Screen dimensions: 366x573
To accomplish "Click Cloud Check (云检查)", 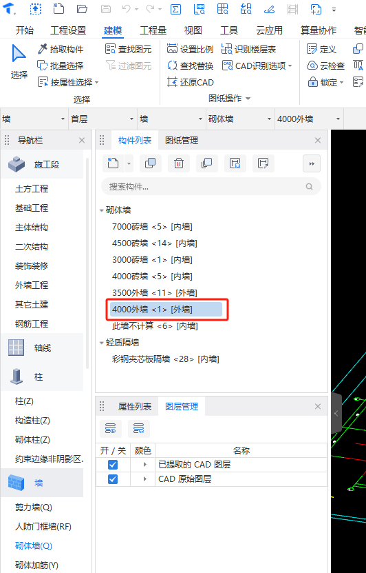I will tap(325, 66).
